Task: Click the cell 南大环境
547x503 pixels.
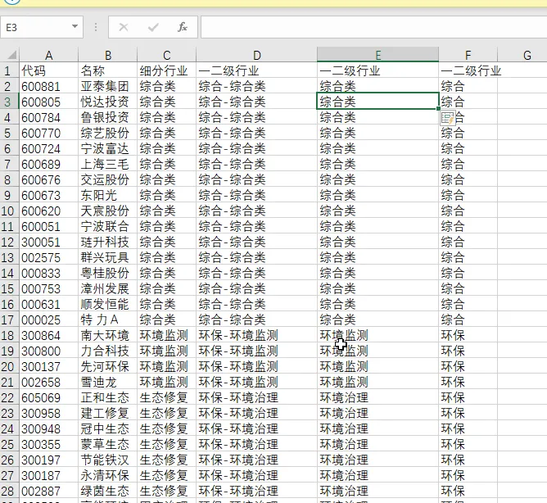Action: click(x=108, y=335)
